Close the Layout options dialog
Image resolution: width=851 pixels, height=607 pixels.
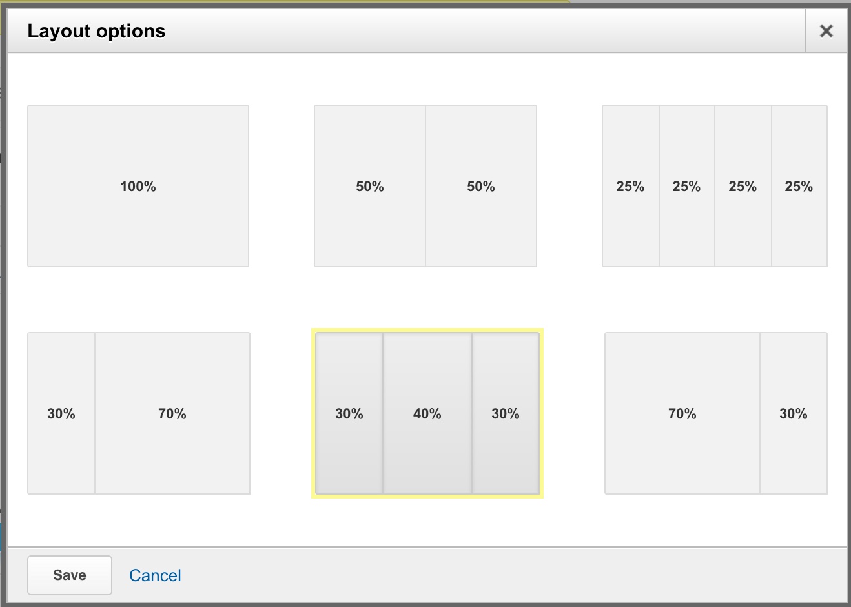[826, 31]
